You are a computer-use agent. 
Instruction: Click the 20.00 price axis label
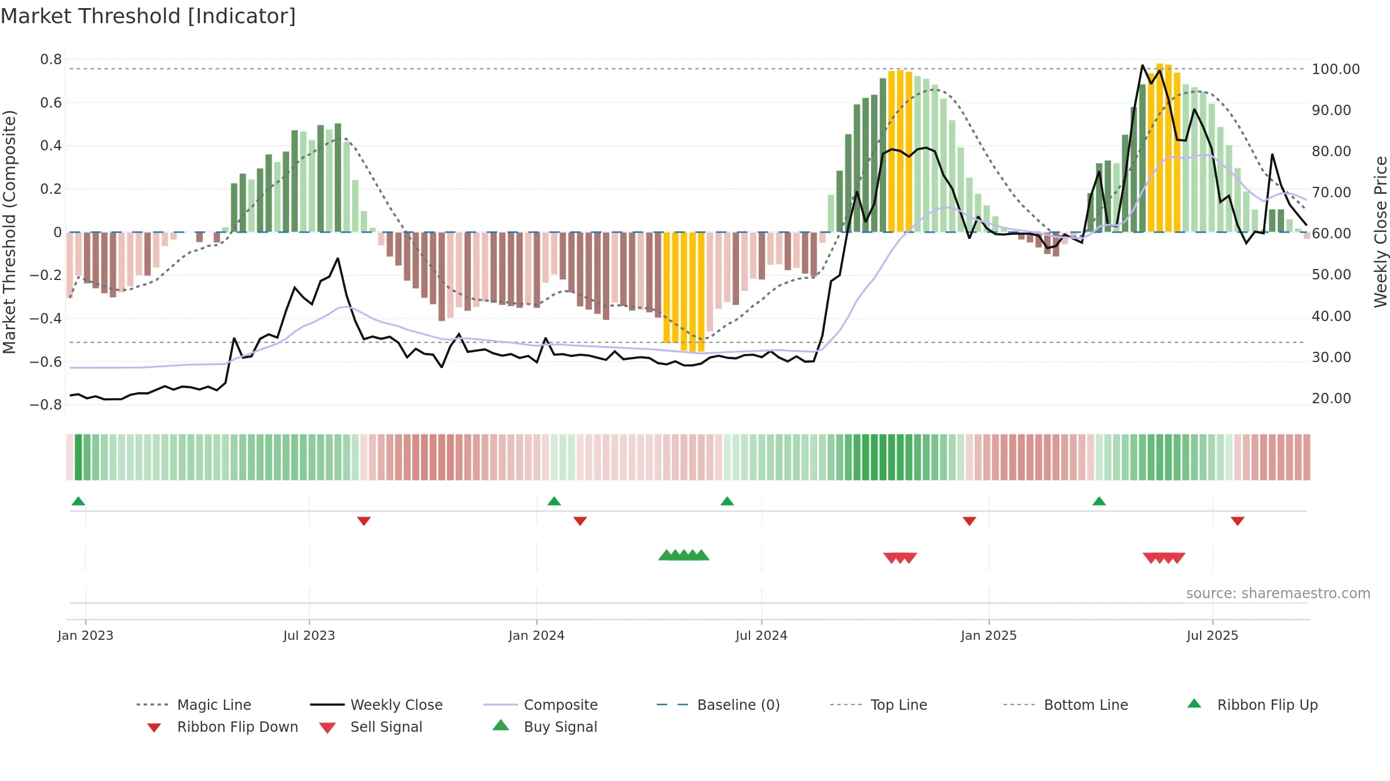(1332, 398)
